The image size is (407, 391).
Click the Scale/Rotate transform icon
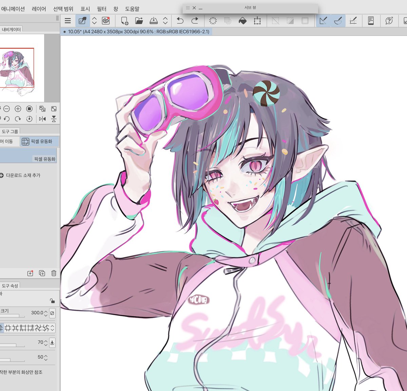257,21
